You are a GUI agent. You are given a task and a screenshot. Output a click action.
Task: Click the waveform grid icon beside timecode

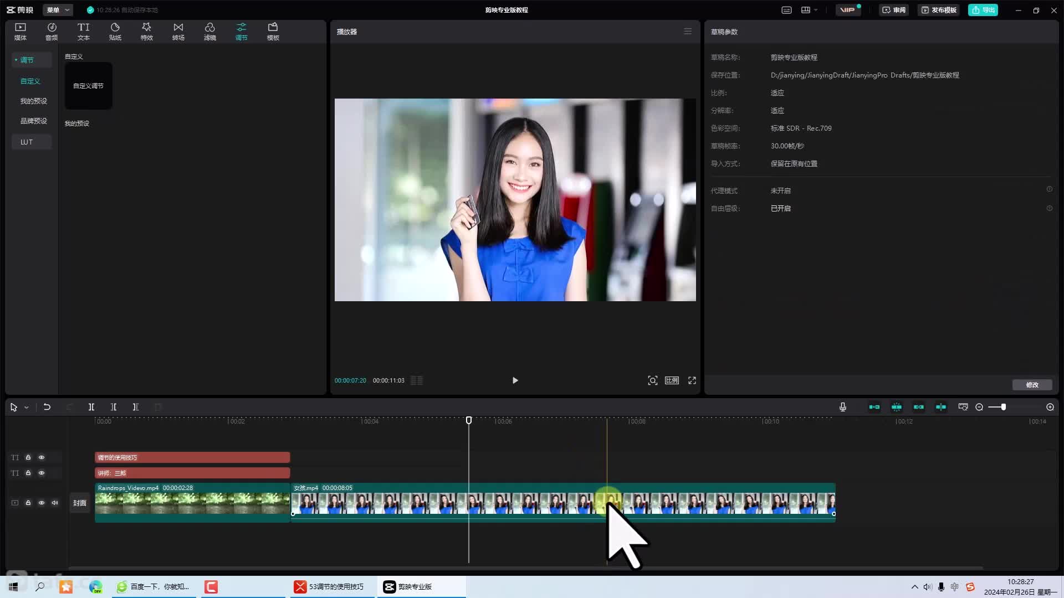coord(417,380)
